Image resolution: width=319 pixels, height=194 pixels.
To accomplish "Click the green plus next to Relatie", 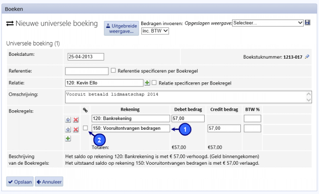I will tap(147, 83).
